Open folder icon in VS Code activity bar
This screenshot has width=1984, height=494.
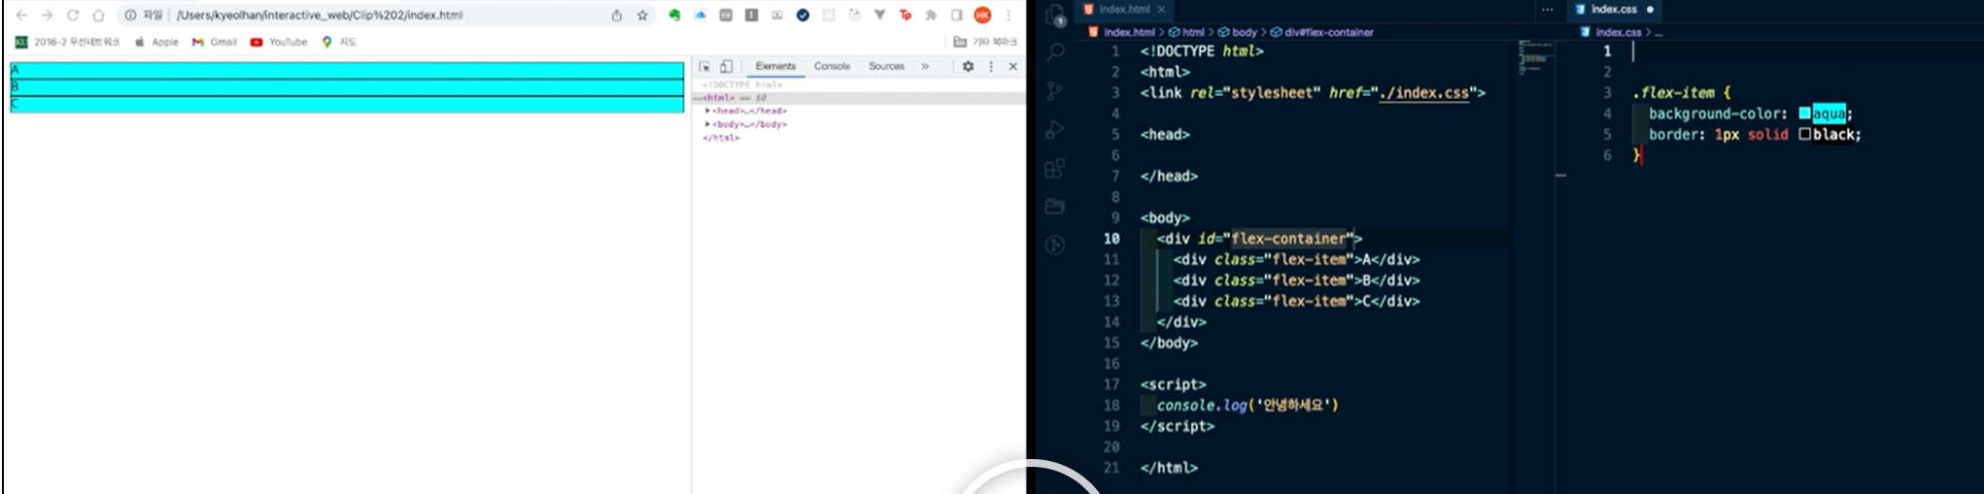pos(1055,207)
